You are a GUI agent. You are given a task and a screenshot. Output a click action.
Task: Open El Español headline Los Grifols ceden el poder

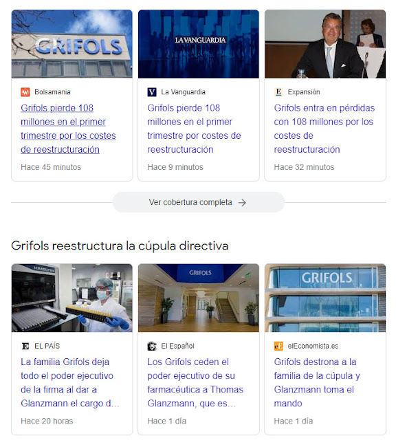tap(195, 383)
